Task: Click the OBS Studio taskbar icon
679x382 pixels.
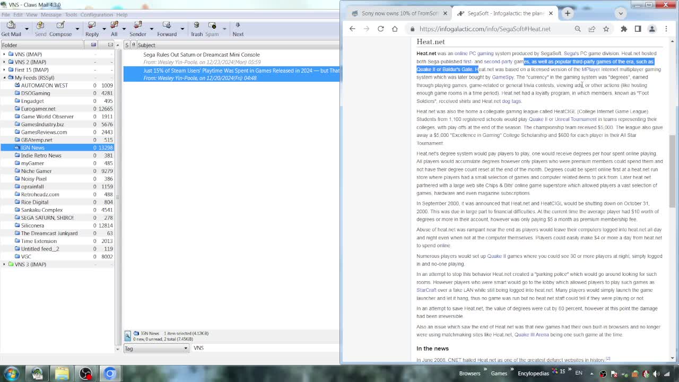Action: [85, 374]
